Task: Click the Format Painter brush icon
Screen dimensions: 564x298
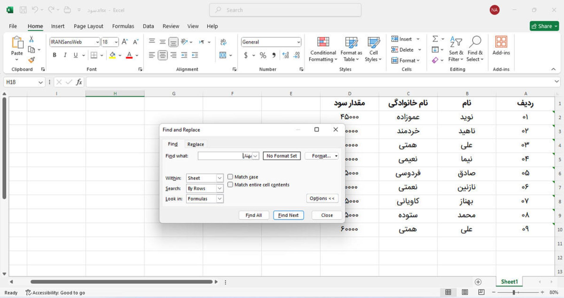Action: (31, 60)
